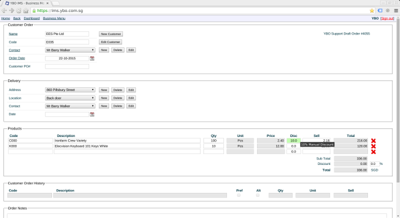Screen dimensions: 400x218
Task: Click the Back link in the top navigation
Action: (17, 18)
